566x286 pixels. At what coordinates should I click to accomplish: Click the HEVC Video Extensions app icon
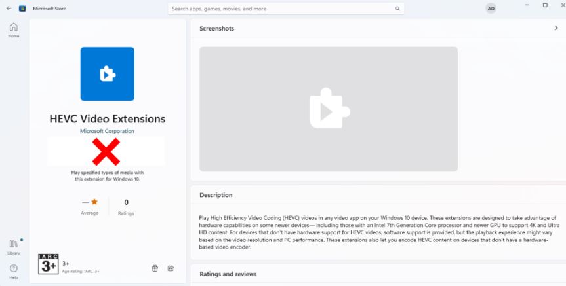click(x=107, y=74)
